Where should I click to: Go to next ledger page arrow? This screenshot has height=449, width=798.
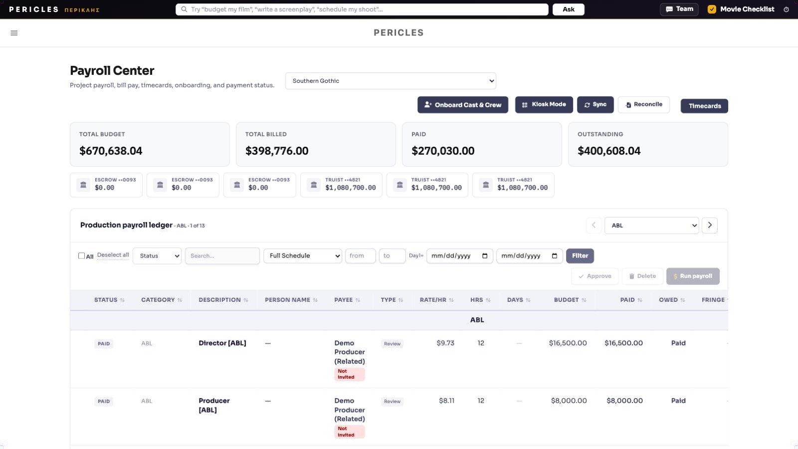pyautogui.click(x=710, y=225)
